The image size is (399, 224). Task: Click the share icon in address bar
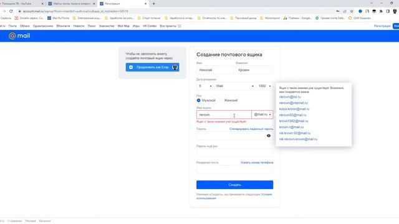[x=345, y=11]
